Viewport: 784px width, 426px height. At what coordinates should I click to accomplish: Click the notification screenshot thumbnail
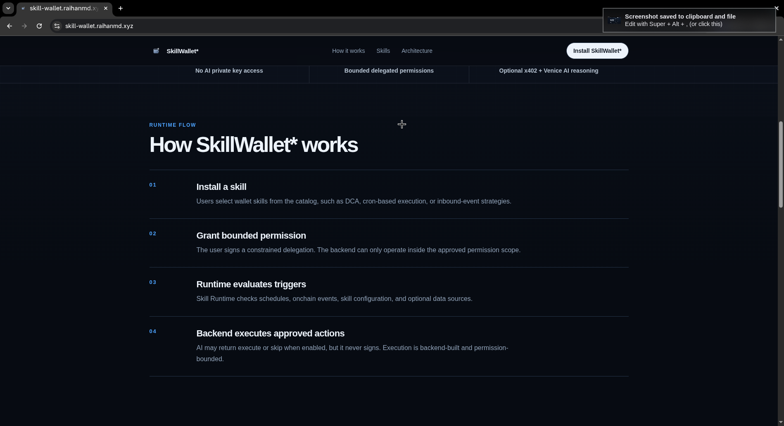[614, 20]
